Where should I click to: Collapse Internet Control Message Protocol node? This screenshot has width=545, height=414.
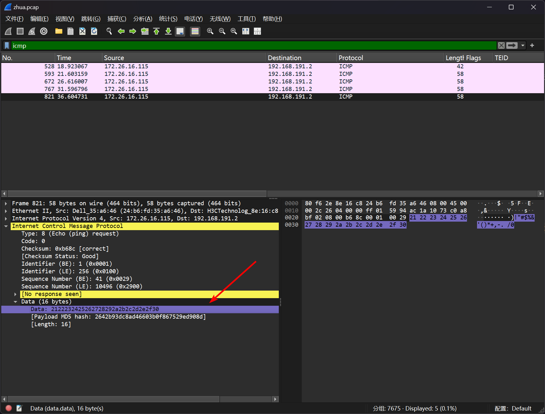click(6, 226)
